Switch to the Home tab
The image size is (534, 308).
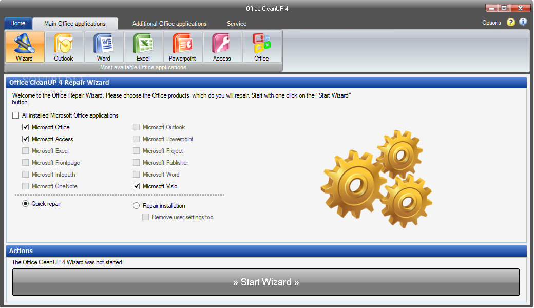(18, 23)
